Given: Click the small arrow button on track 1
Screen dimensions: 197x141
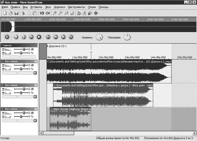Looking at the screenshot, I should tap(35, 73).
